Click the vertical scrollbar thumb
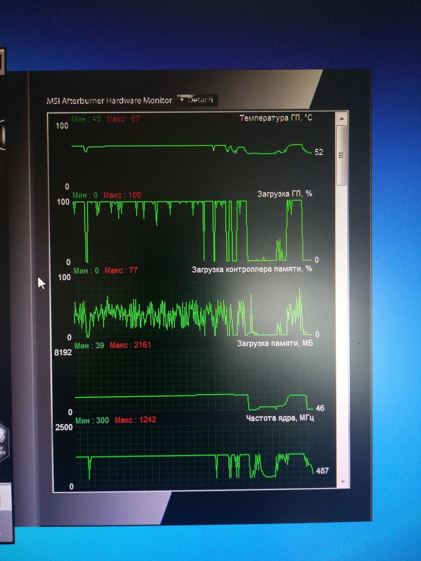Image resolution: width=421 pixels, height=561 pixels. pos(341,155)
